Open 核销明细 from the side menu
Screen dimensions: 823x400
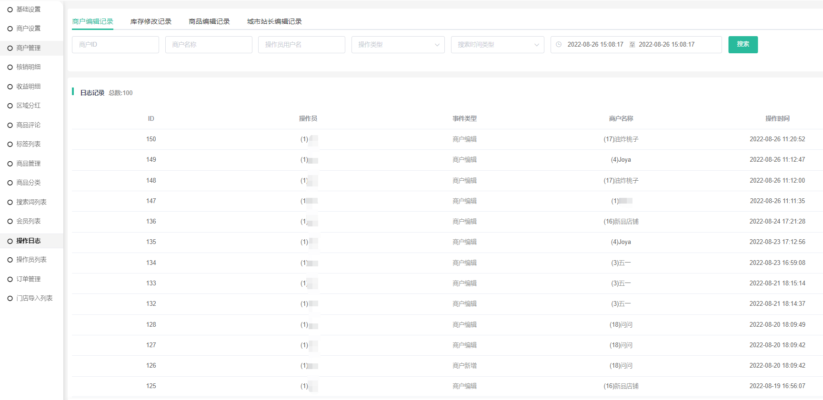pyautogui.click(x=29, y=67)
